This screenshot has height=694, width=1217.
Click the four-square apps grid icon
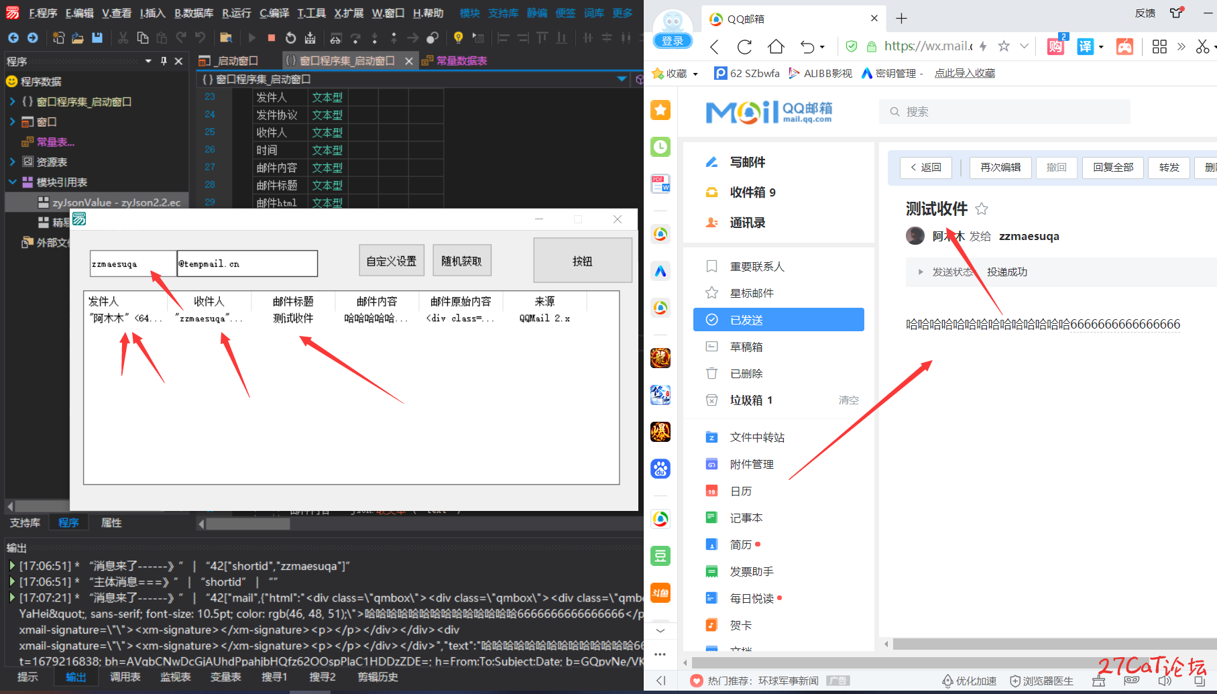(x=1159, y=46)
